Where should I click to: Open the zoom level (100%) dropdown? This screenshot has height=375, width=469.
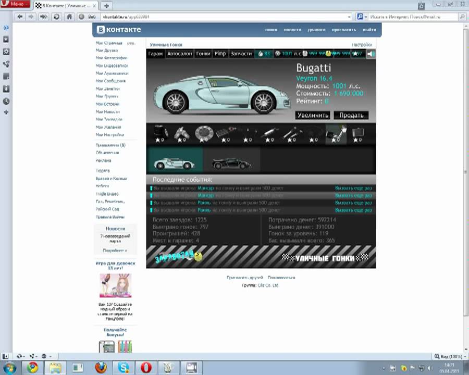click(450, 356)
